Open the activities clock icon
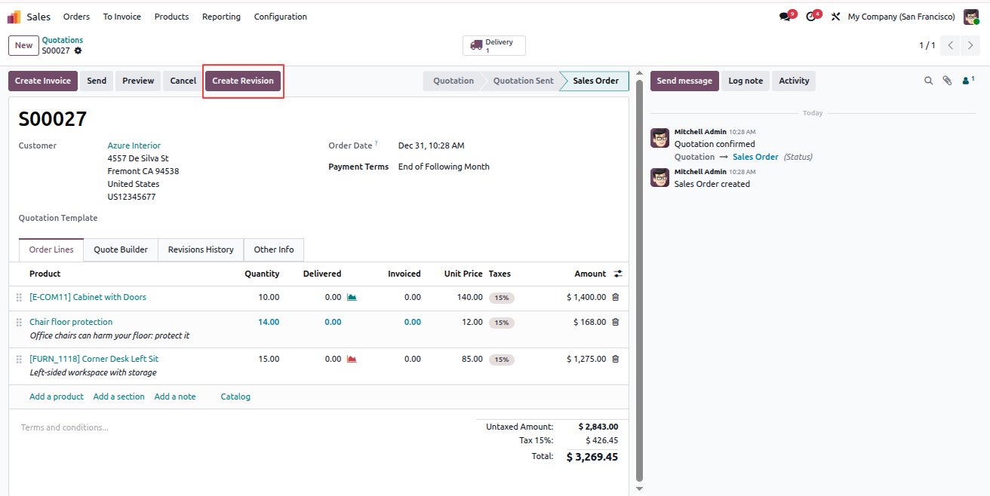The width and height of the screenshot is (990, 496). [x=812, y=16]
